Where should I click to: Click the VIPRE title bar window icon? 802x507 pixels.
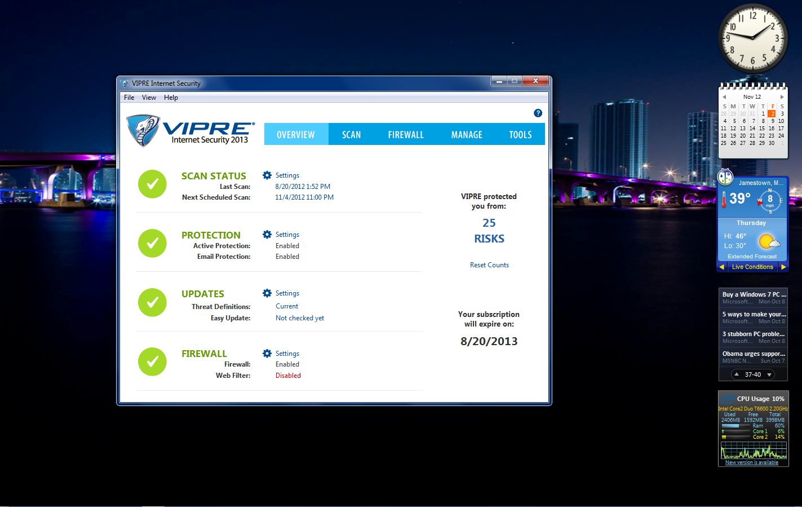coord(125,83)
